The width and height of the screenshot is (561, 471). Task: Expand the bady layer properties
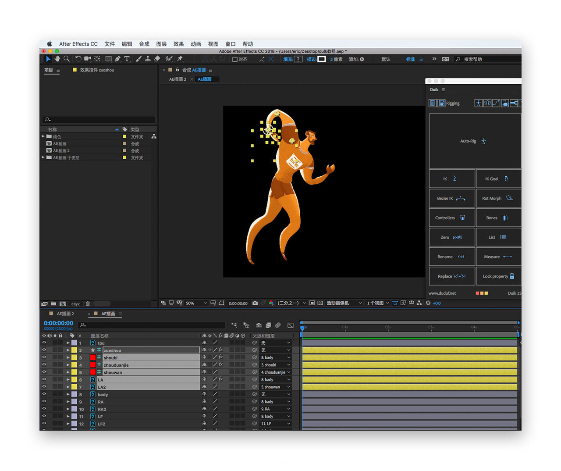click(68, 394)
